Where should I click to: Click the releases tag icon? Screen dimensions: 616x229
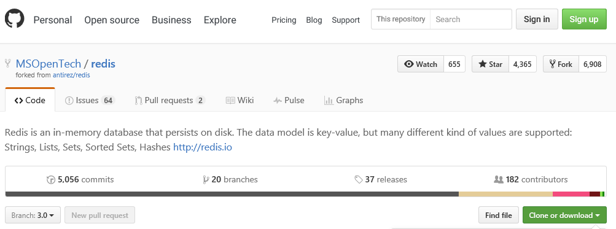coord(358,180)
